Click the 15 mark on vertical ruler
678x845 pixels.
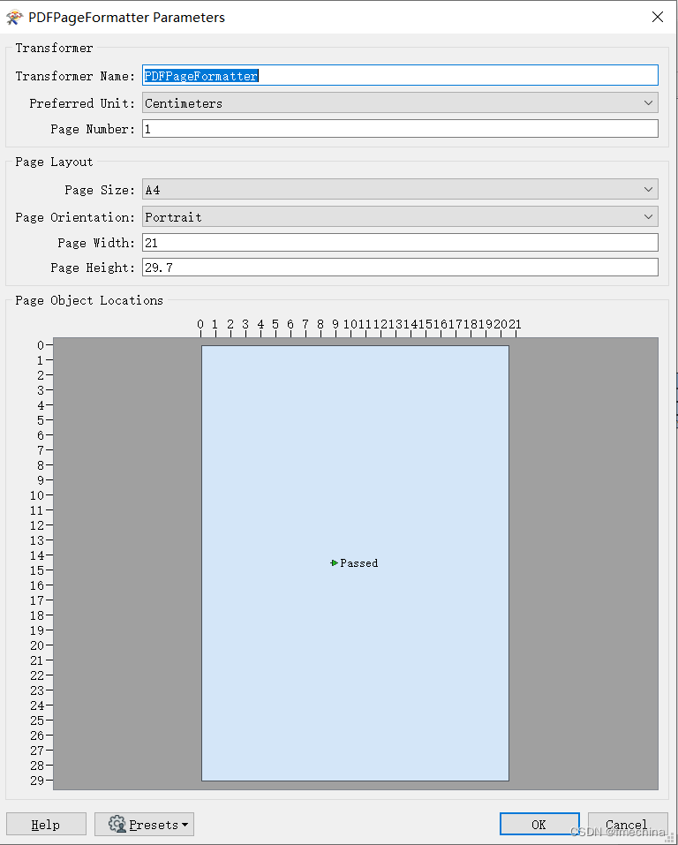[x=37, y=570]
